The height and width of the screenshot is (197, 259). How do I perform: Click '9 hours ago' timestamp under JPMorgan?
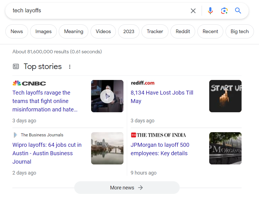pos(143,173)
